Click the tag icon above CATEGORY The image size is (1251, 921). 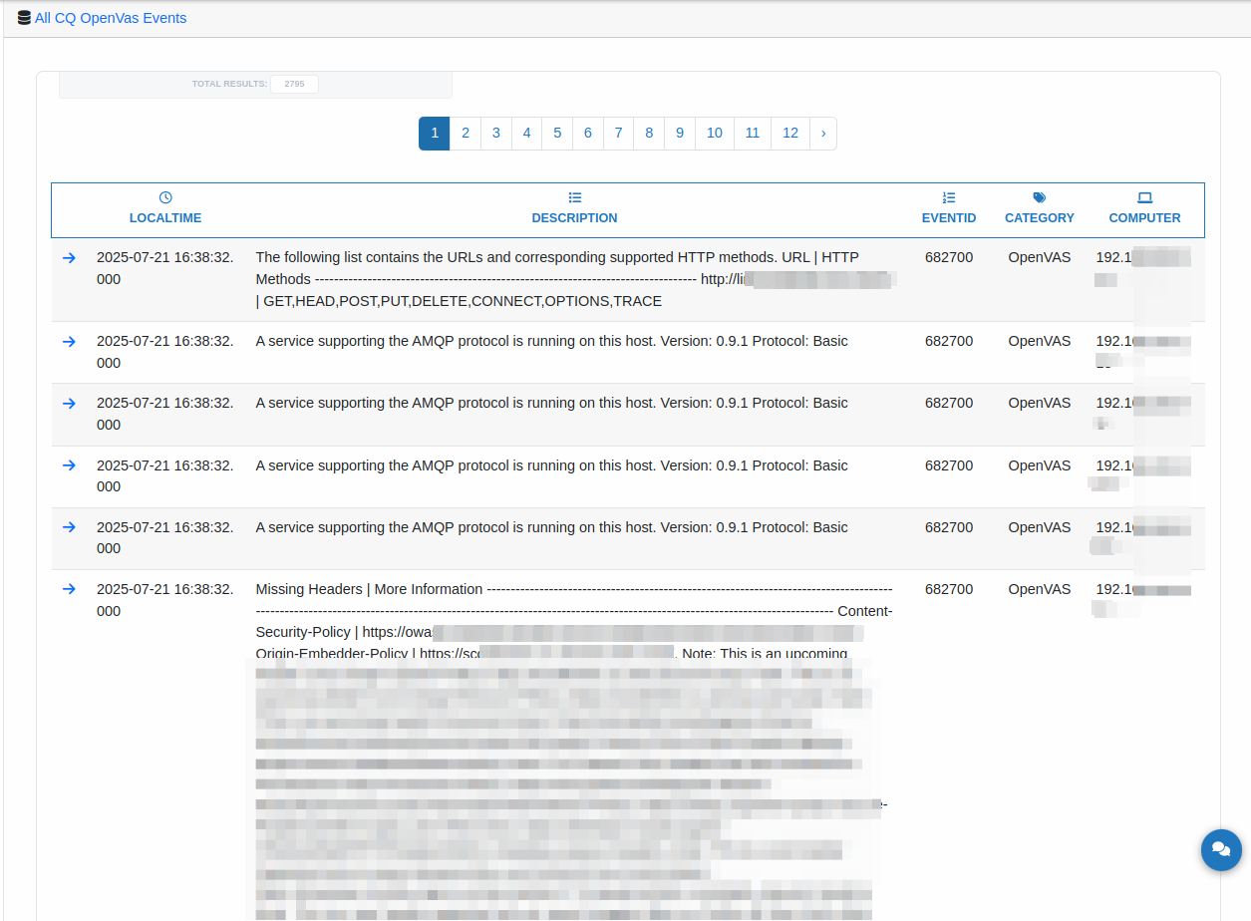pyautogui.click(x=1039, y=197)
